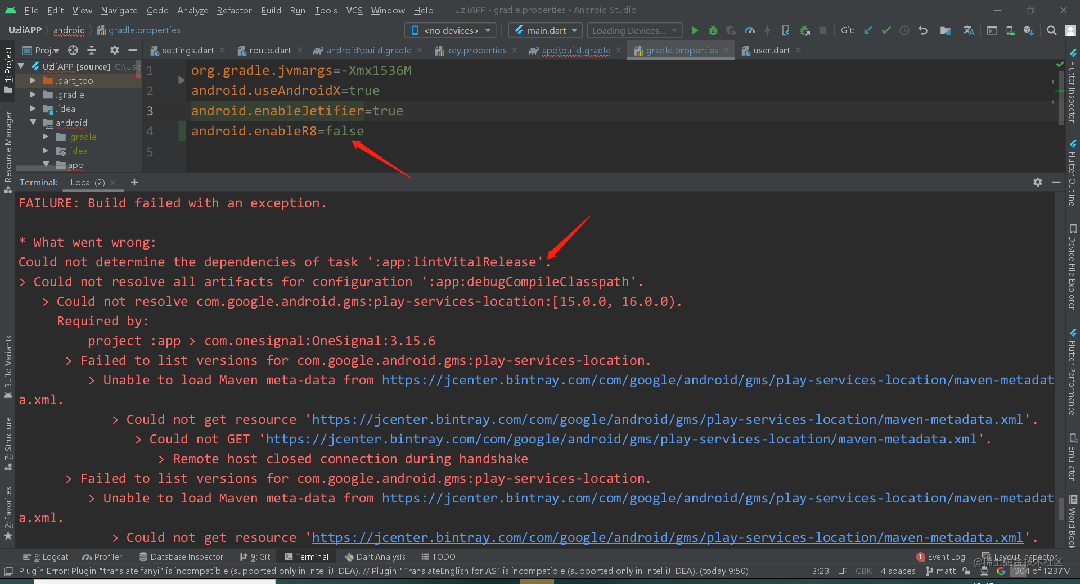
Task: Open the Refactor menu
Action: (235, 10)
